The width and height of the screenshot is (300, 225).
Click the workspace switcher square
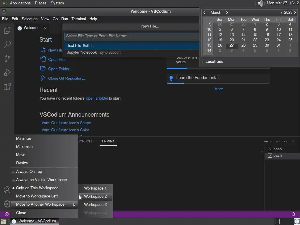point(277,221)
